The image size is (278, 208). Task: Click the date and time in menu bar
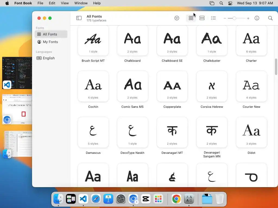pos(255,3)
